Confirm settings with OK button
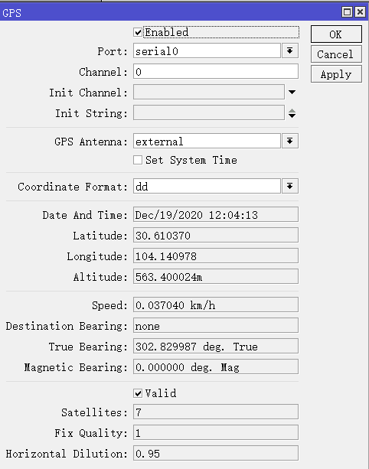Viewport: 369px width, 469px height. 336,34
